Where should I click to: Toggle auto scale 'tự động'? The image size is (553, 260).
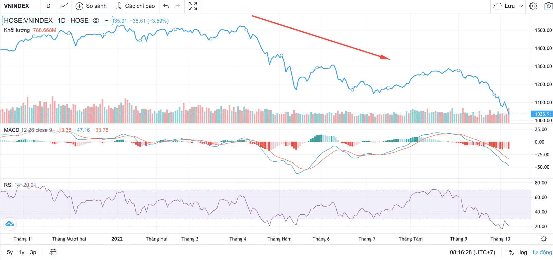pyautogui.click(x=542, y=252)
